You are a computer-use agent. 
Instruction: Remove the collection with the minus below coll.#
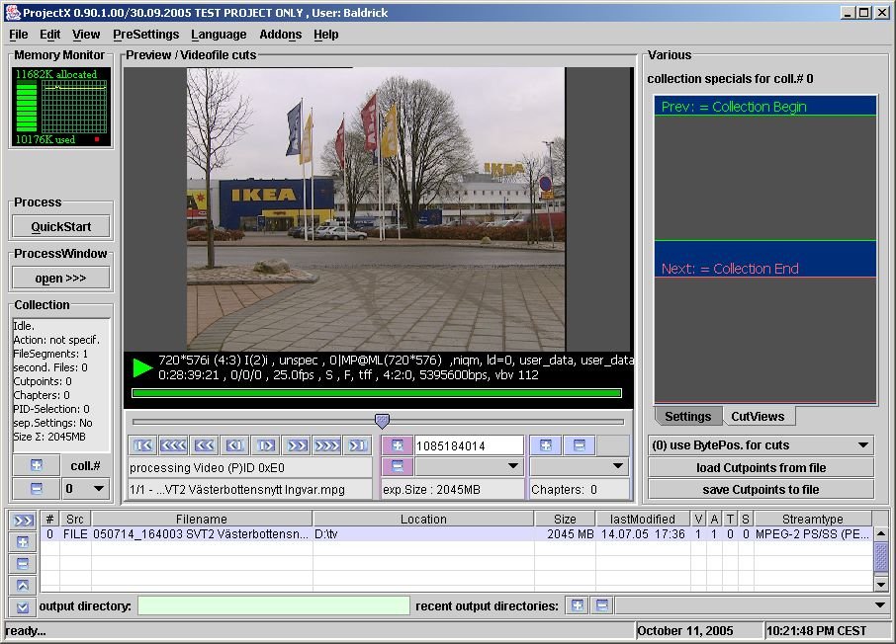(x=36, y=489)
